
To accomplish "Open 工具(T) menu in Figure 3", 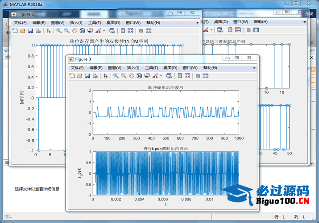I will coord(151,68).
